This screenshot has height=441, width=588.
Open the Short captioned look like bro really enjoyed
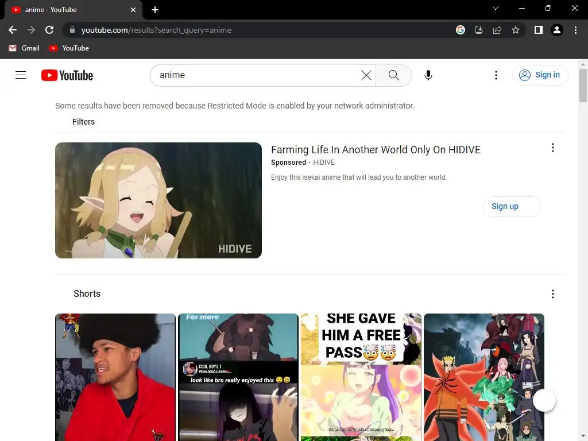click(x=238, y=377)
